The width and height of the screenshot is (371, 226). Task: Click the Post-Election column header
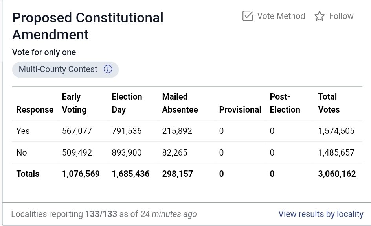[285, 103]
